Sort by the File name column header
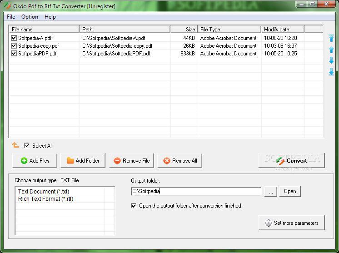339x253 pixels. click(44, 29)
